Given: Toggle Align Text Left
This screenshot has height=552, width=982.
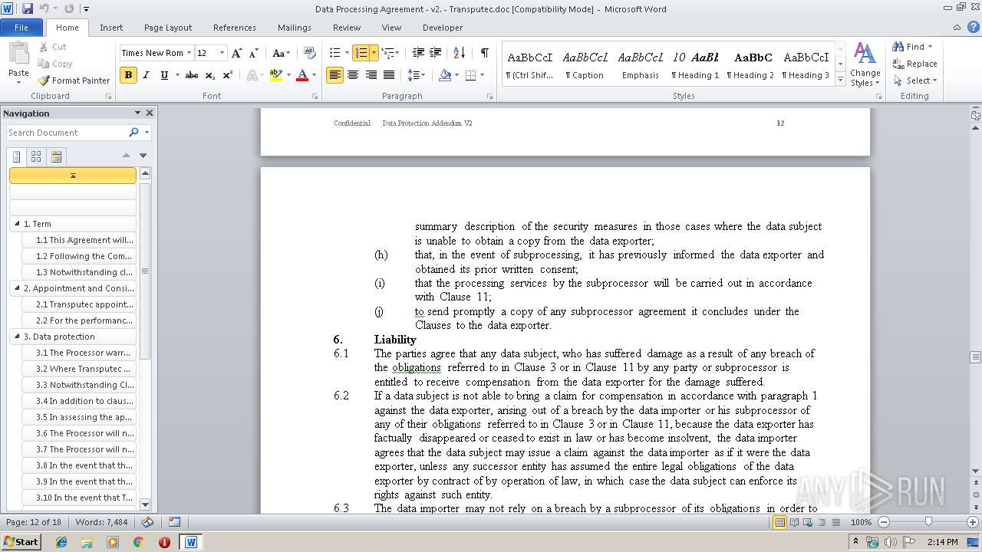Looking at the screenshot, I should click(x=334, y=75).
